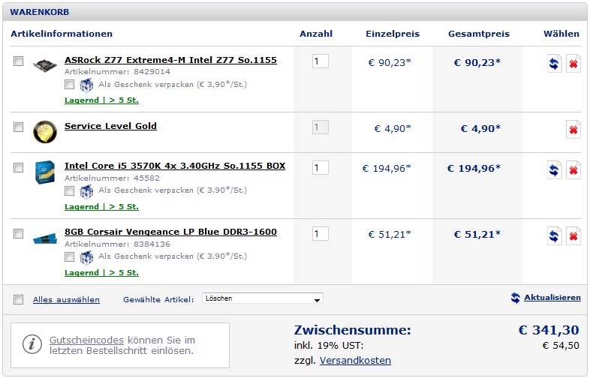Select the ASRock Z77 Extreme4-M item checkbox
Image resolution: width=590 pixels, height=378 pixels.
(18, 61)
